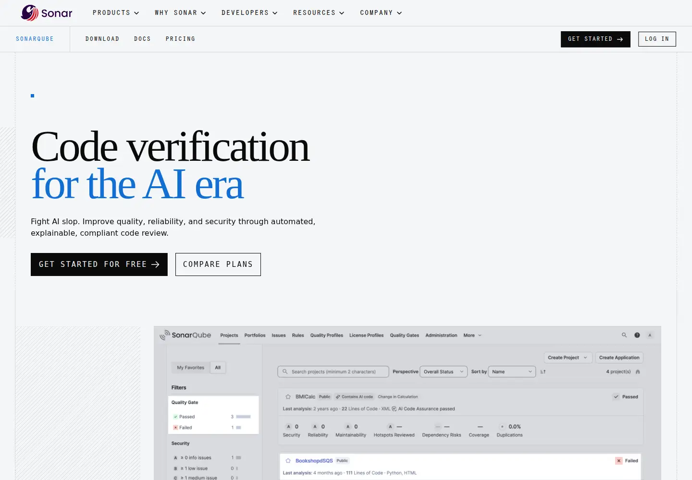The image size is (692, 480).
Task: Toggle the sort order icon
Action: [x=543, y=372]
